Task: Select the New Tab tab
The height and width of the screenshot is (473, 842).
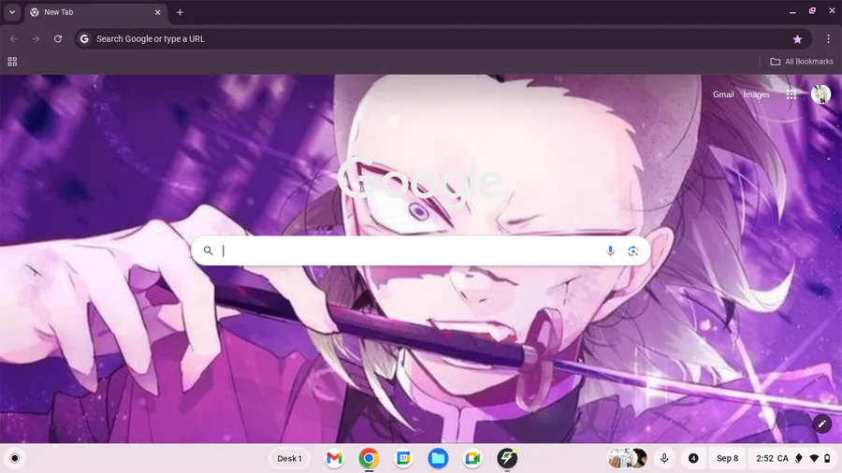Action: click(96, 12)
